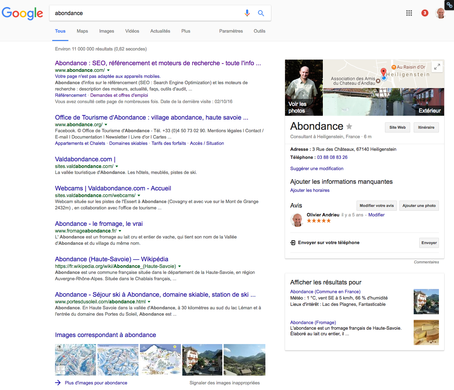This screenshot has height=390, width=454.
Task: Click the Site Web button
Action: tap(398, 127)
